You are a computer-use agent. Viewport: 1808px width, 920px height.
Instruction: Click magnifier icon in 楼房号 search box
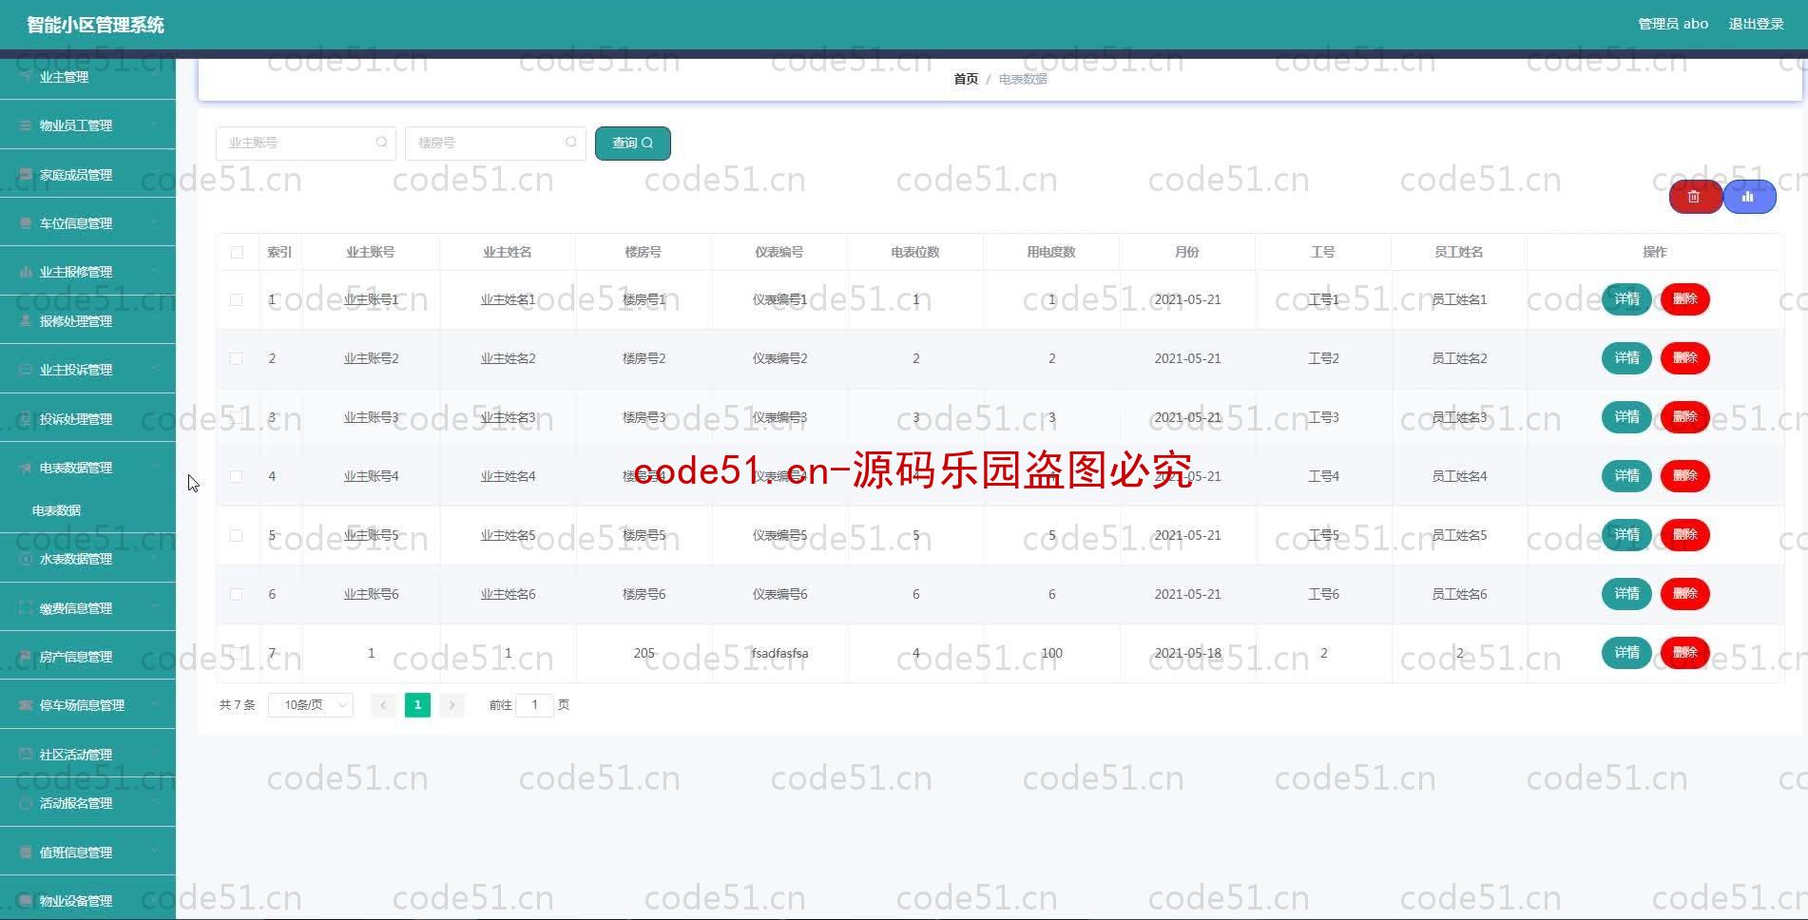(x=570, y=143)
